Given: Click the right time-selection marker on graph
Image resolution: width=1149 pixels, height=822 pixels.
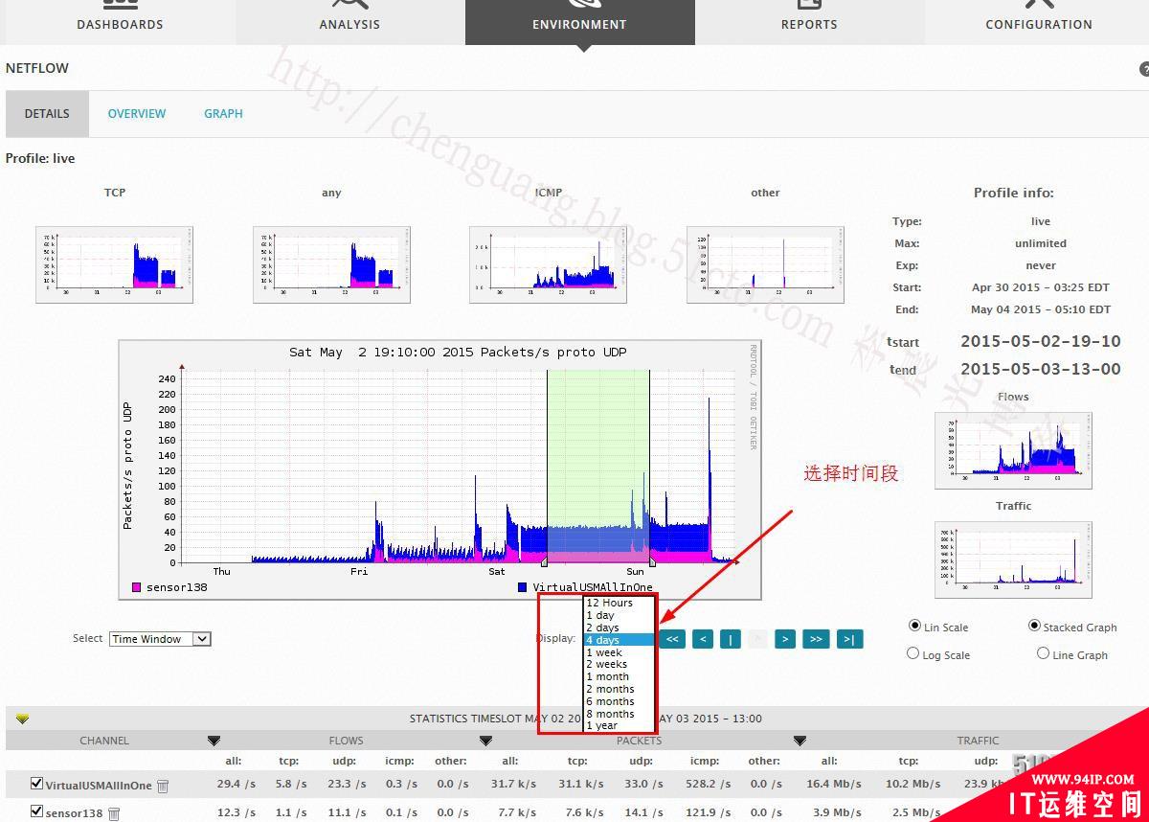Looking at the screenshot, I should tap(651, 560).
